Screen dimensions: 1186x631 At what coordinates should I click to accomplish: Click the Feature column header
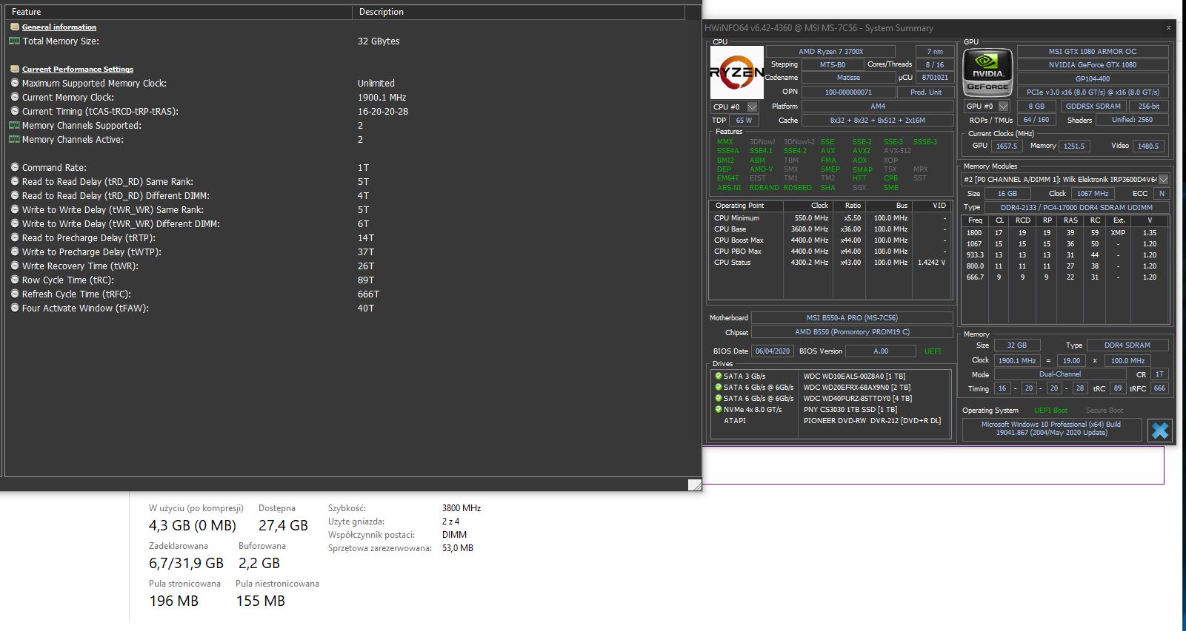click(178, 12)
